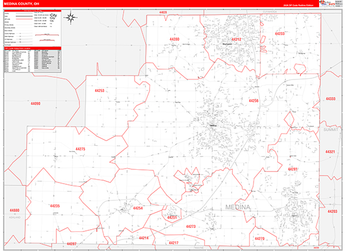Viewport: 345px width, 251px height.
Task: Select ZIP code label 44270
Action: coord(260,238)
